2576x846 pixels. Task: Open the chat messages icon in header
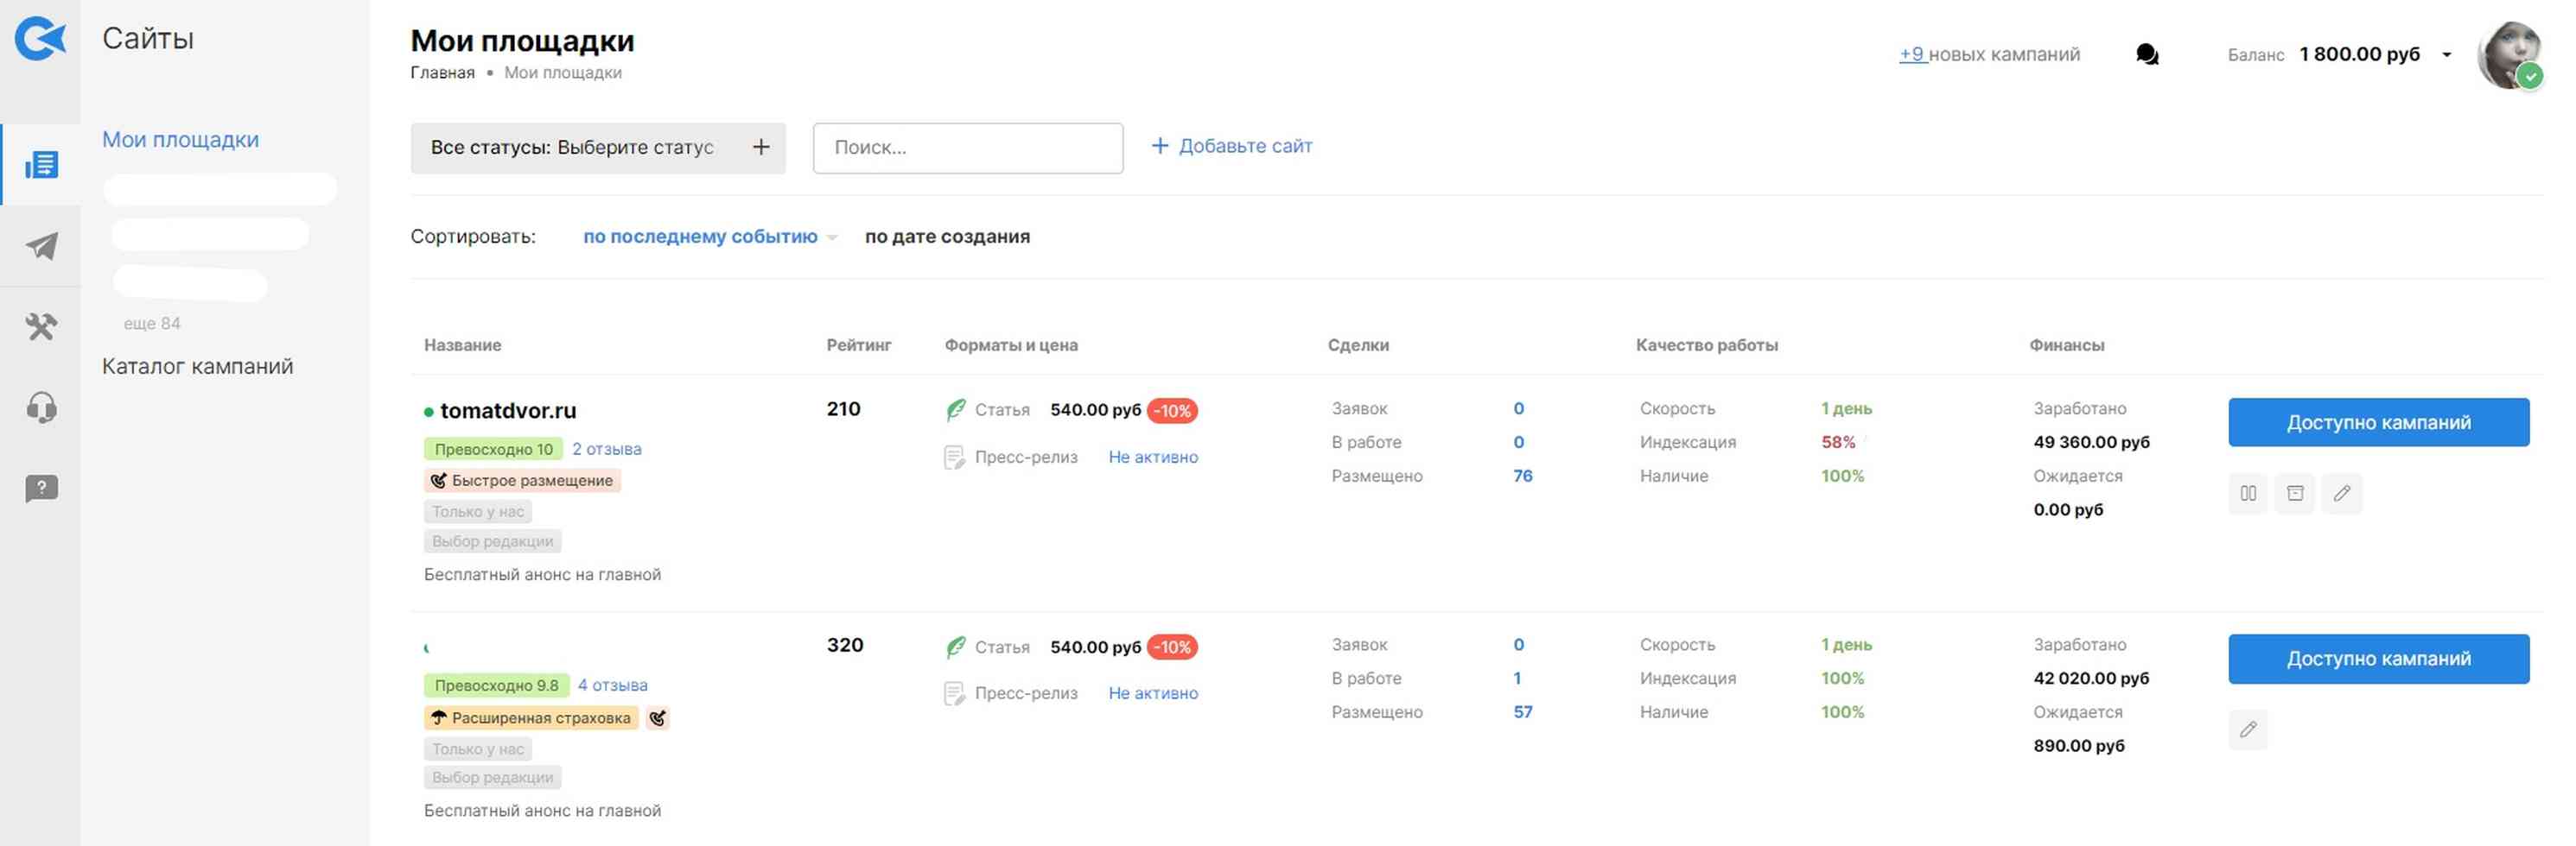2146,55
